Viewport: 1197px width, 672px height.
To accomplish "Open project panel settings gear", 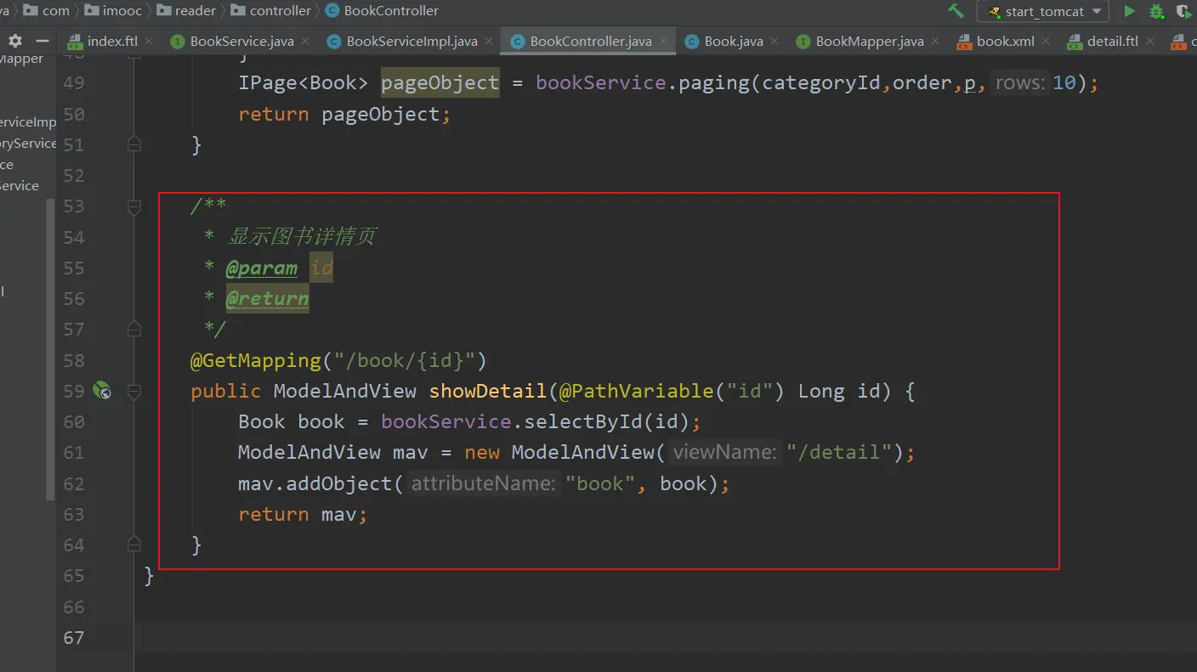I will tap(15, 41).
